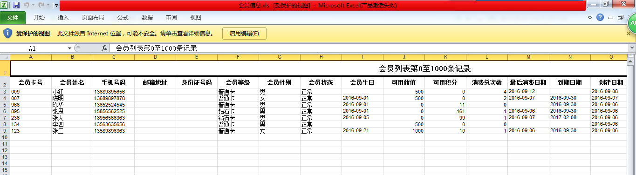Click the fx Insert Function icon
The image size is (636, 175).
coord(104,48)
